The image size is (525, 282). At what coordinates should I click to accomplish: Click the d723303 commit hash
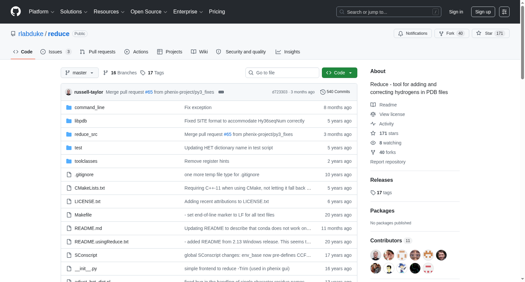(280, 92)
